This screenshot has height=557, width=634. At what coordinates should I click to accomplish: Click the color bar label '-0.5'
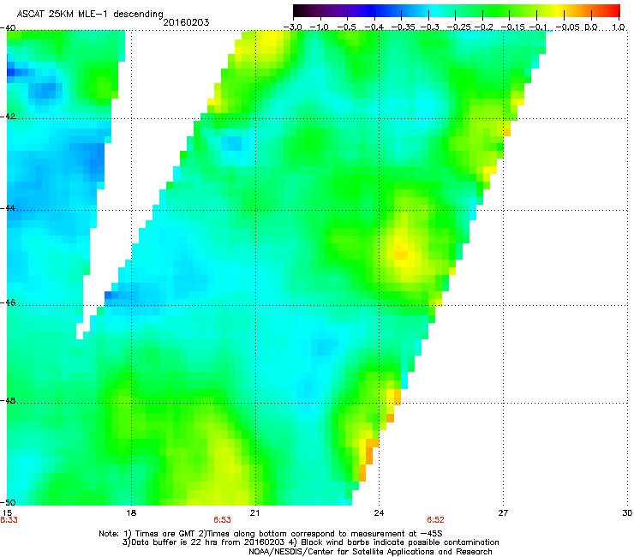[347, 27]
